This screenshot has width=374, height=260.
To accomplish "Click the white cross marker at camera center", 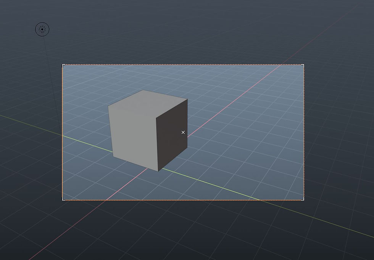I will click(x=183, y=132).
